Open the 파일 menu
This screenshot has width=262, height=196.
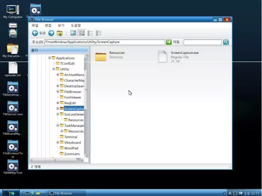click(35, 25)
